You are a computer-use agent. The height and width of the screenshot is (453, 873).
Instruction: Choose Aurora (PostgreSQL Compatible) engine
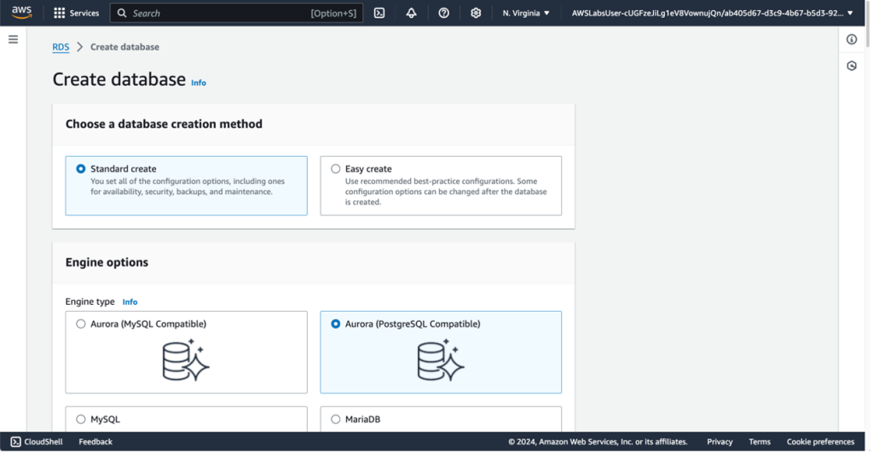441,352
